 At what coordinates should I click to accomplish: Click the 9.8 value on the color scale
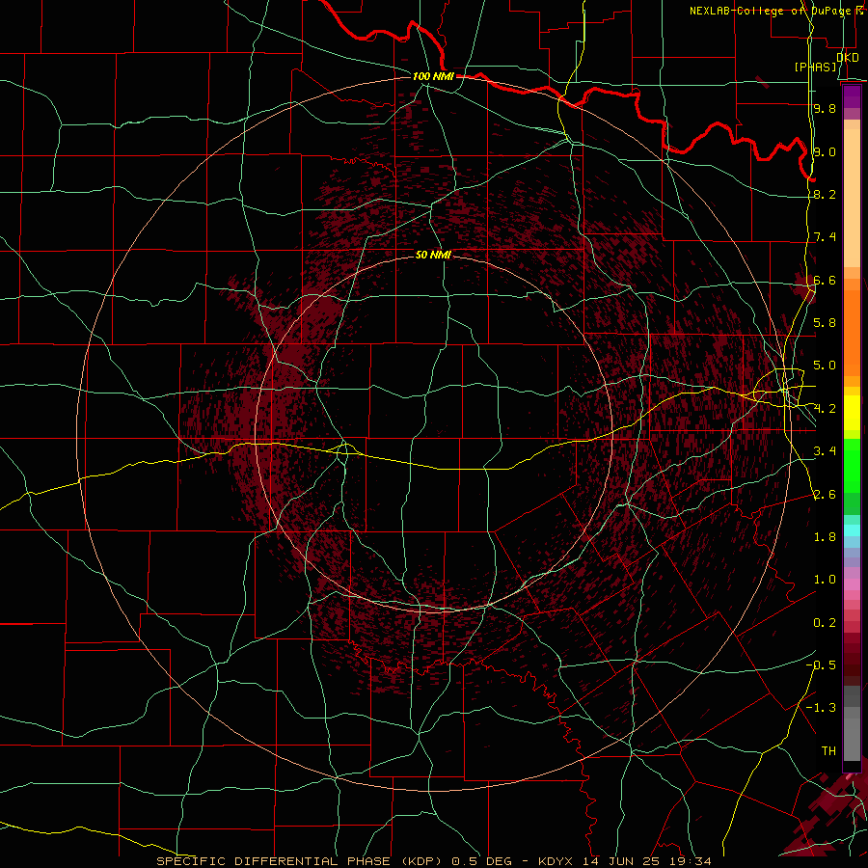pyautogui.click(x=825, y=108)
